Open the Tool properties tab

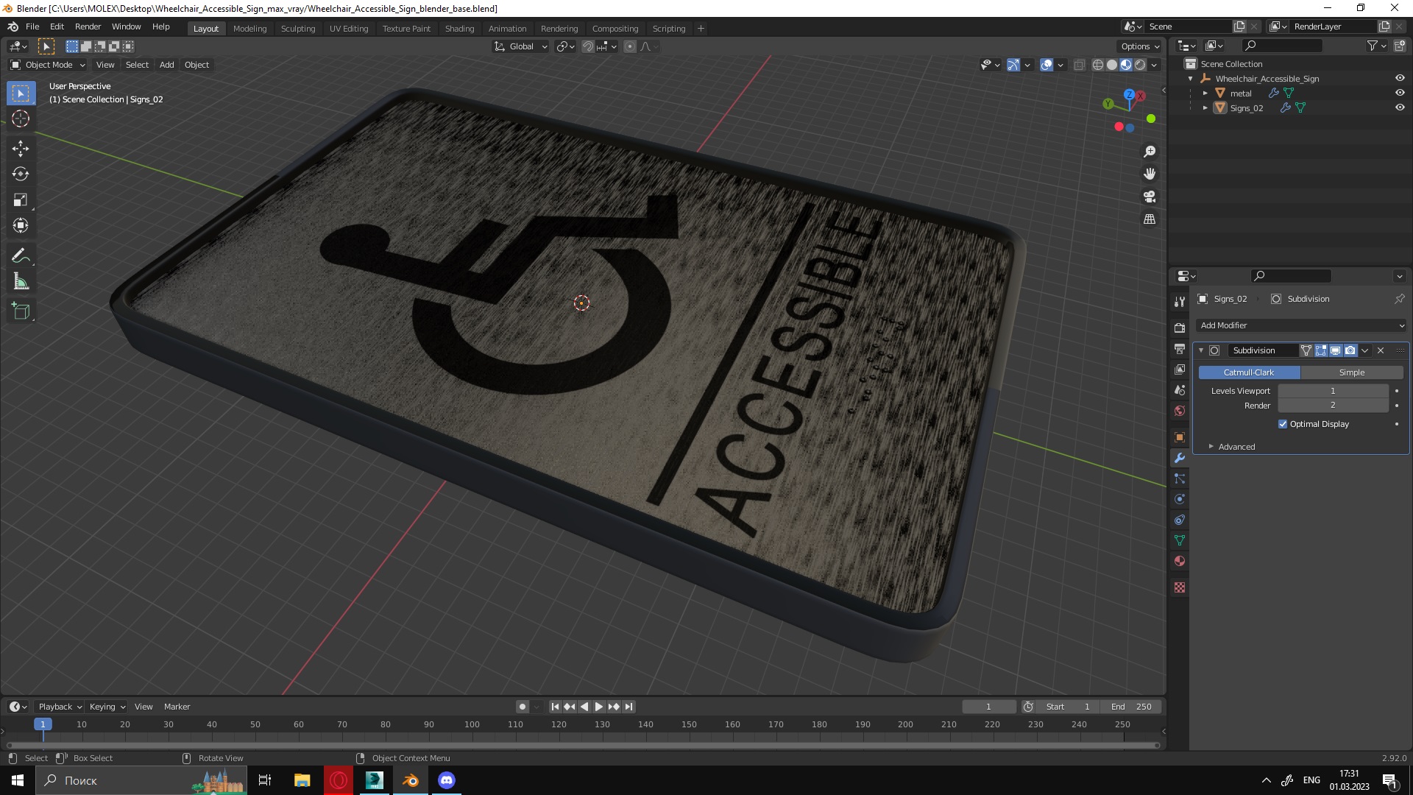[1180, 302]
